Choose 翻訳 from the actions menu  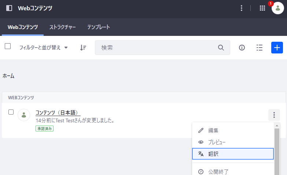pyautogui.click(x=233, y=154)
